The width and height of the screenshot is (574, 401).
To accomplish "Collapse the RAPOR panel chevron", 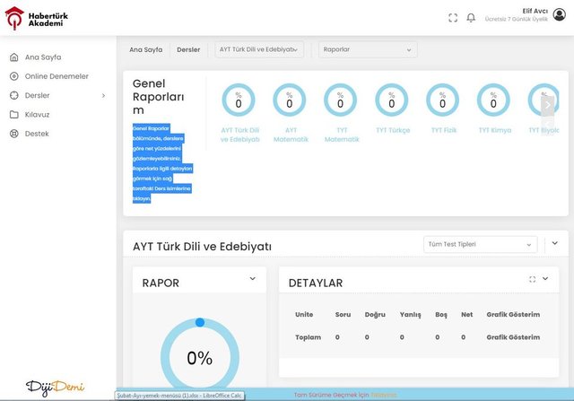I will tap(252, 280).
